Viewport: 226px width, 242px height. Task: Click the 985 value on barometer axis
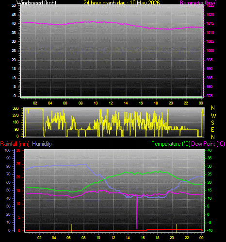(210, 78)
